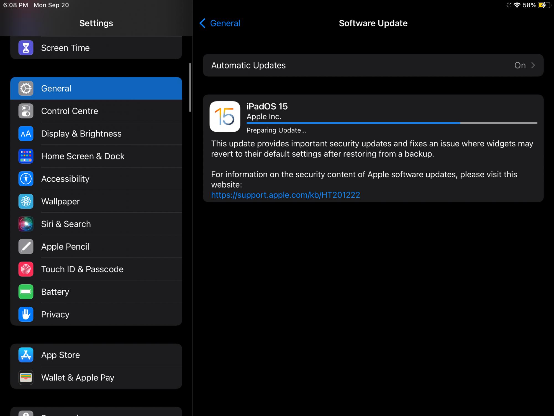Tap the Software Update title
Screen dimensions: 554x416
pos(373,23)
